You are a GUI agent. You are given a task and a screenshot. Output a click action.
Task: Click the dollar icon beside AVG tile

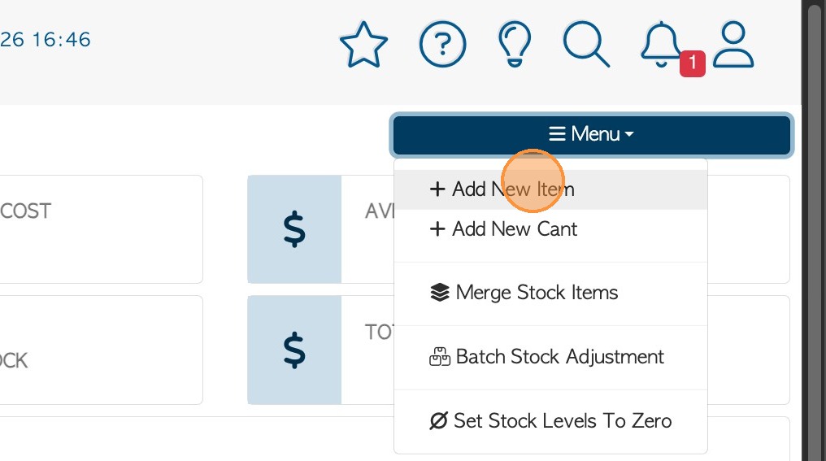294,229
